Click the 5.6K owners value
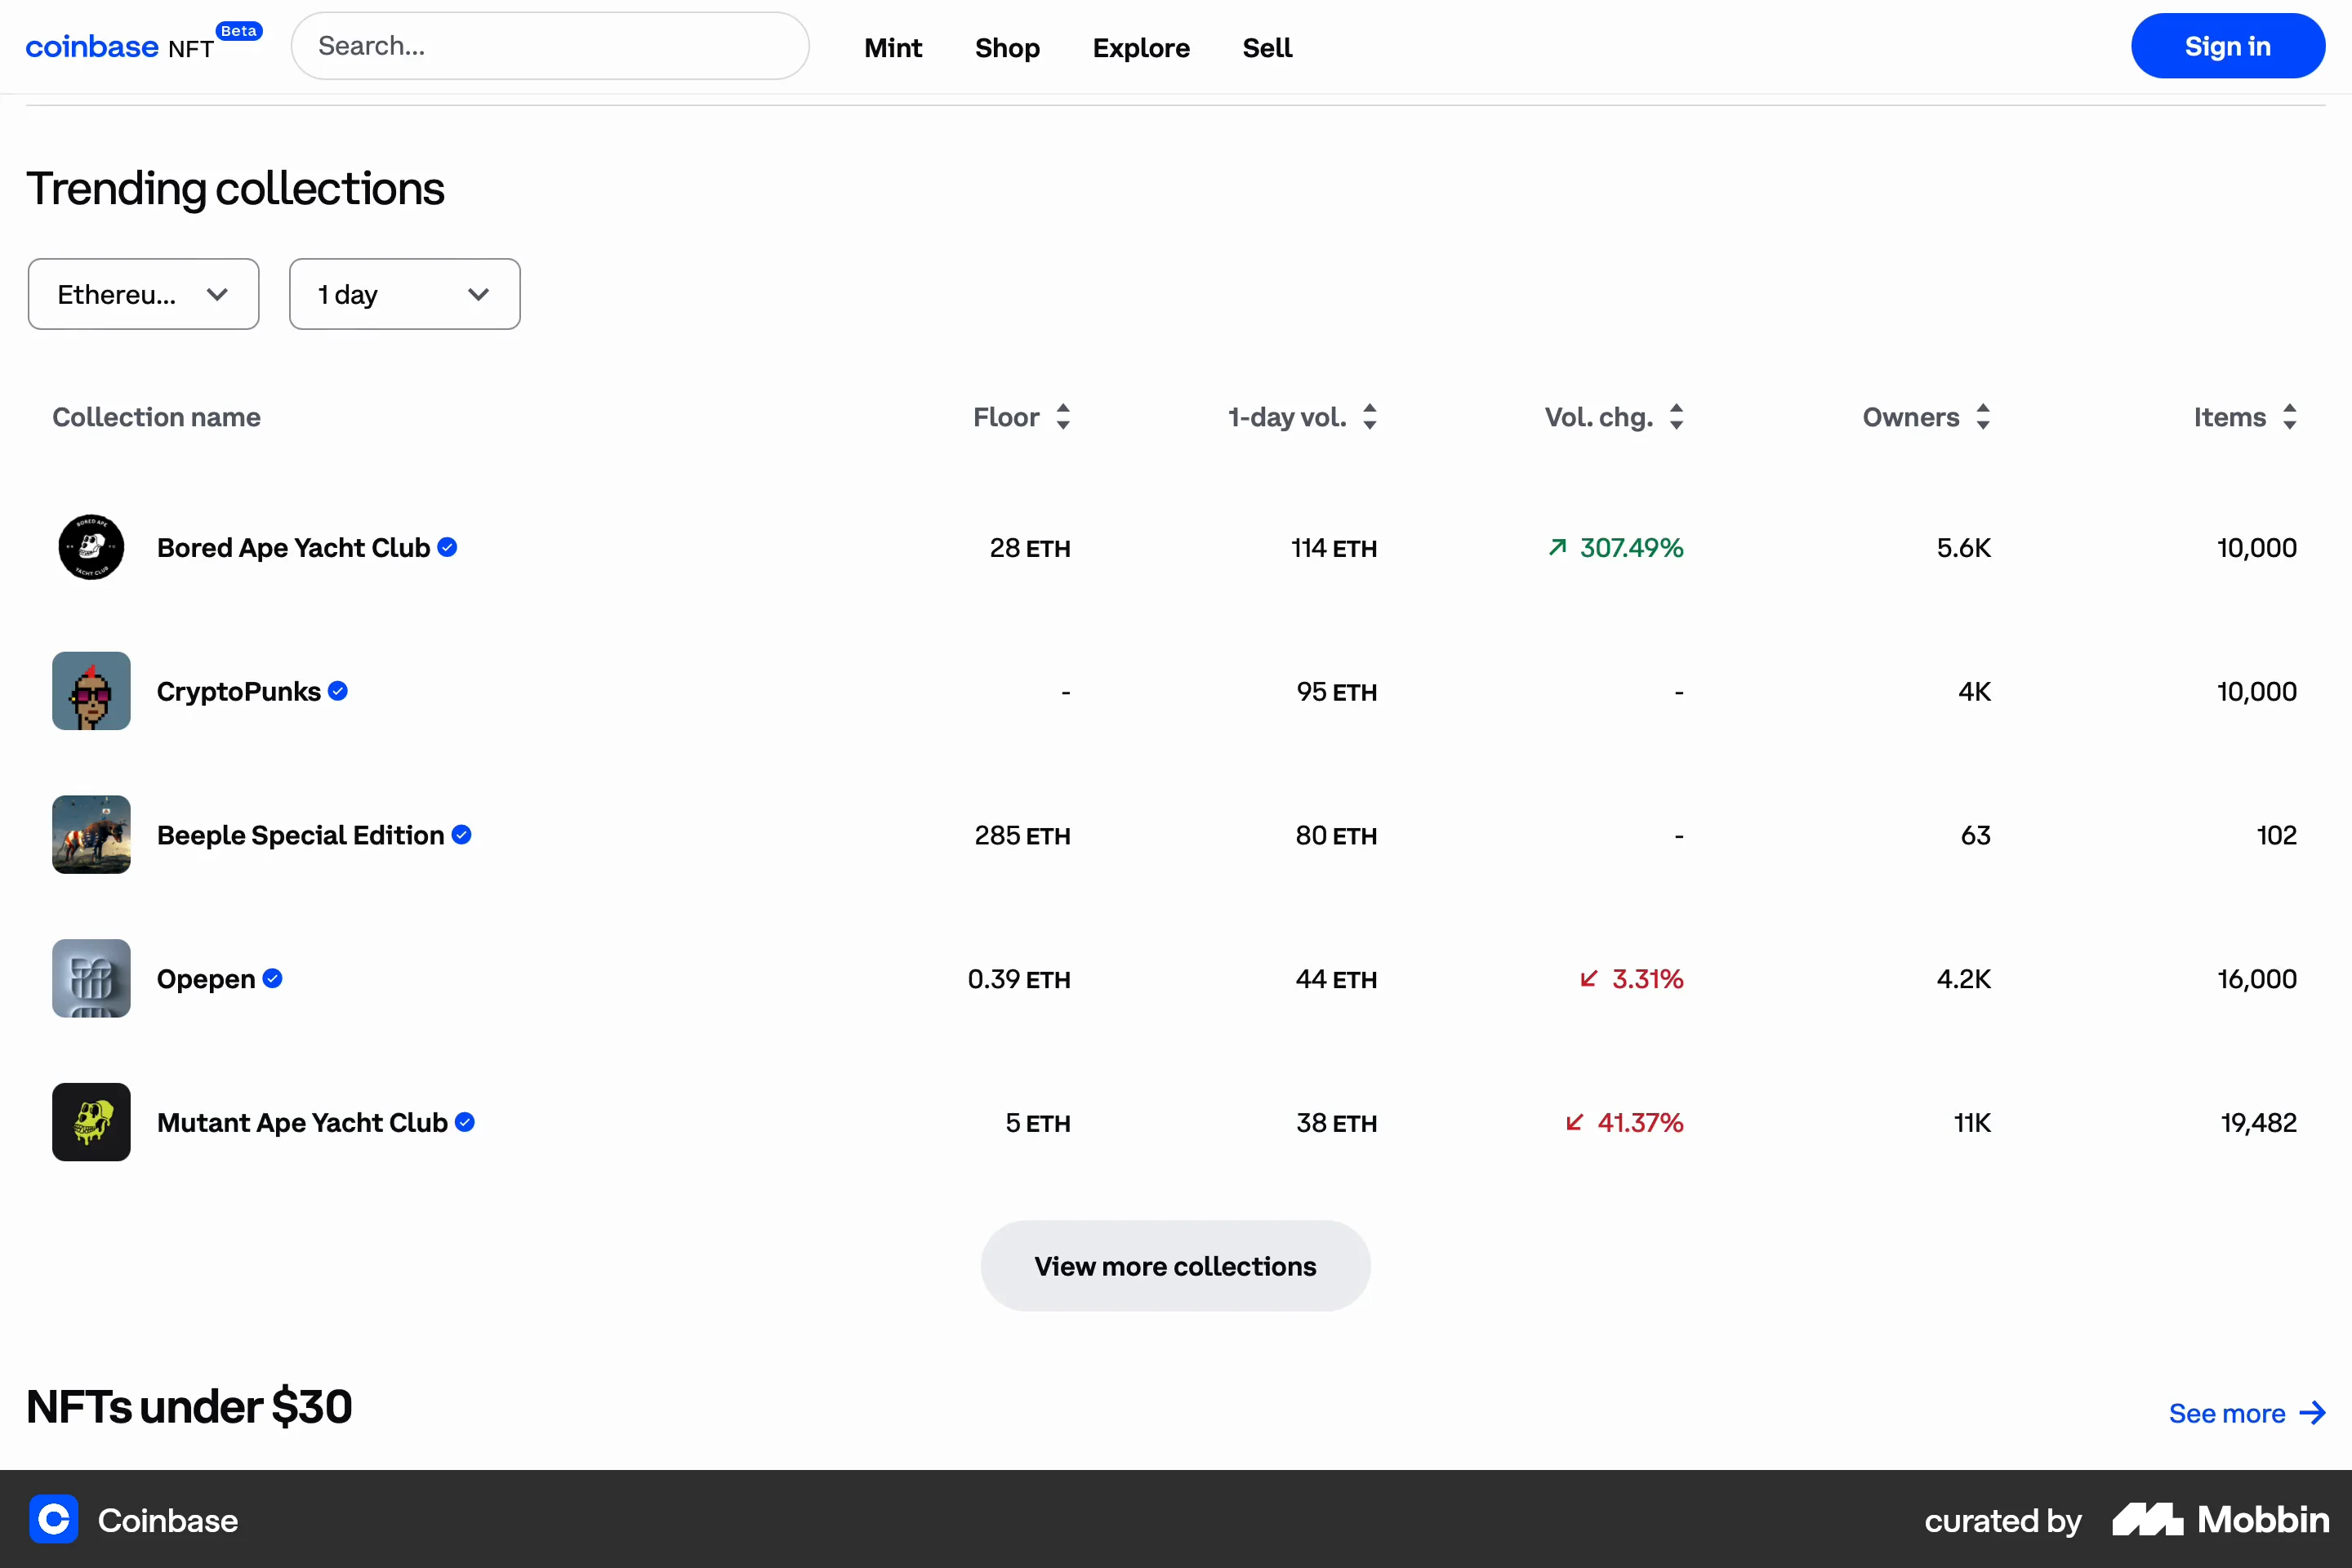The image size is (2352, 1568). (x=1964, y=548)
